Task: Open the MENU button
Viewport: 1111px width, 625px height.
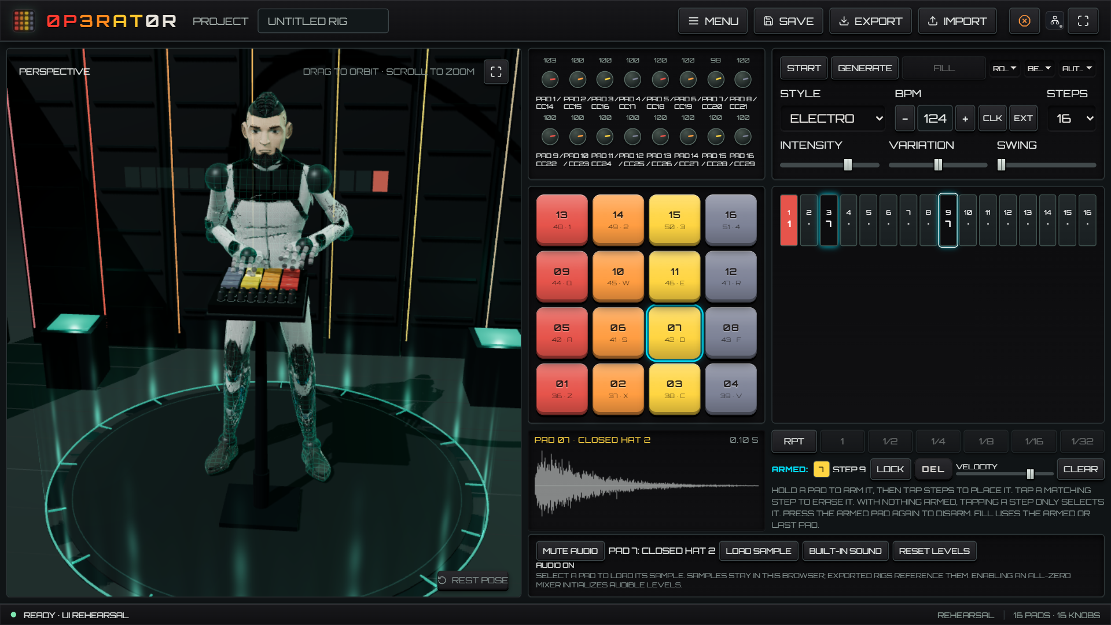Action: point(713,21)
